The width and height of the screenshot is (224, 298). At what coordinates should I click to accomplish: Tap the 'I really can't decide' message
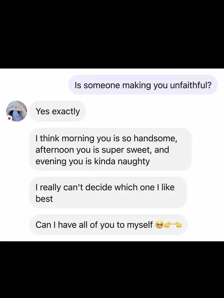[108, 192]
